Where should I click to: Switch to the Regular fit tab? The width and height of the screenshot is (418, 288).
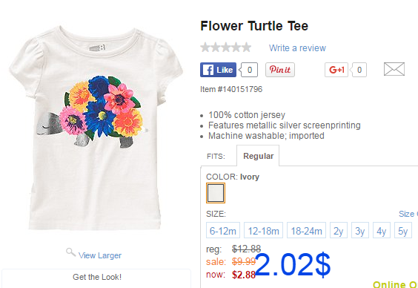coord(258,156)
